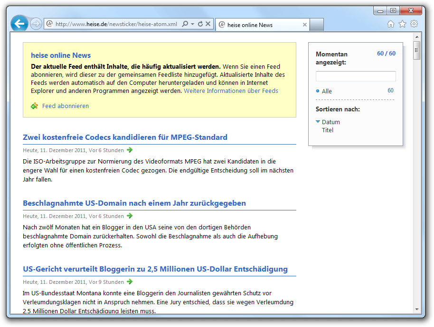Screen dimensions: 434x327
Task: Click the Forward navigation arrow
Action: tap(36, 24)
